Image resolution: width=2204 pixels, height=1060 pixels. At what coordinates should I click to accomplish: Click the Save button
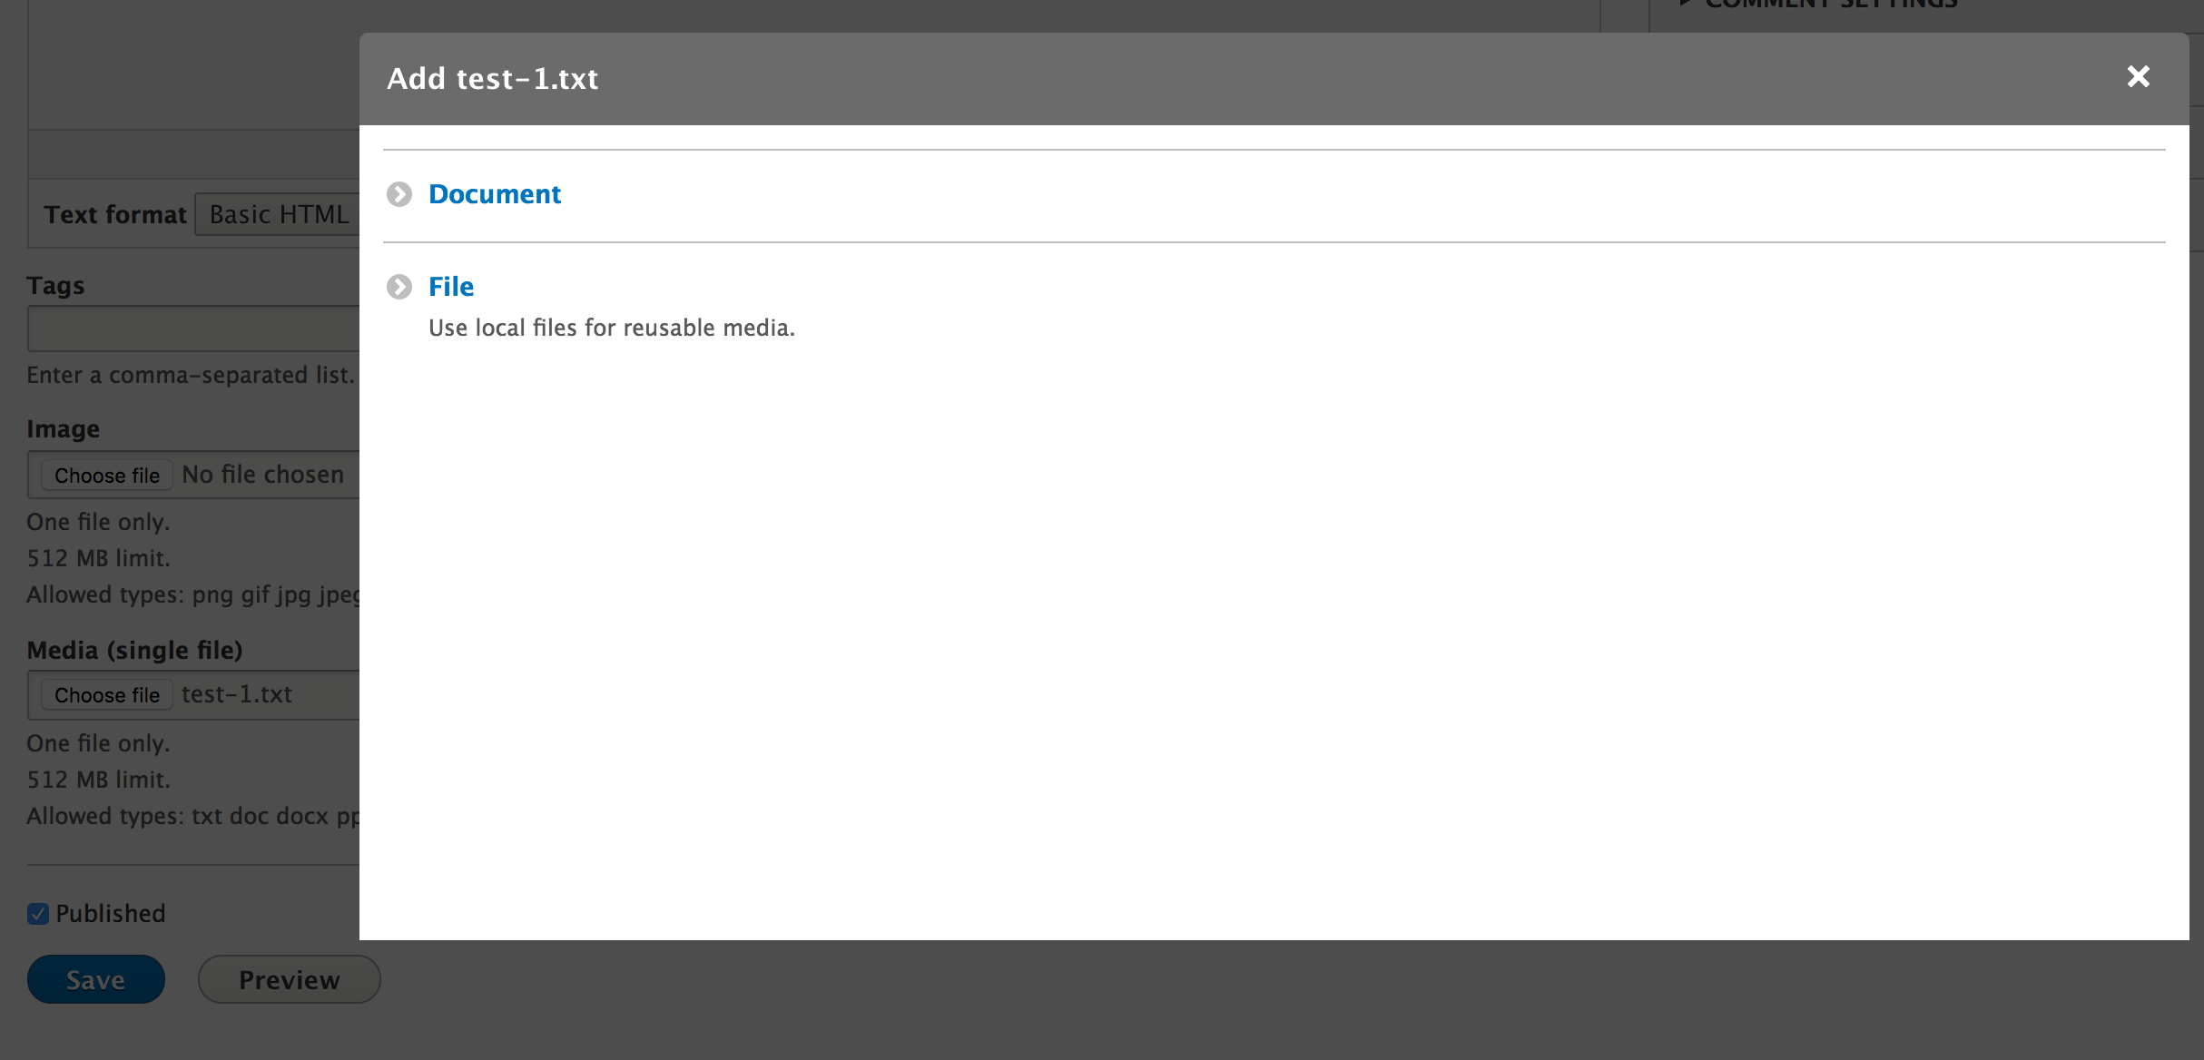[96, 979]
